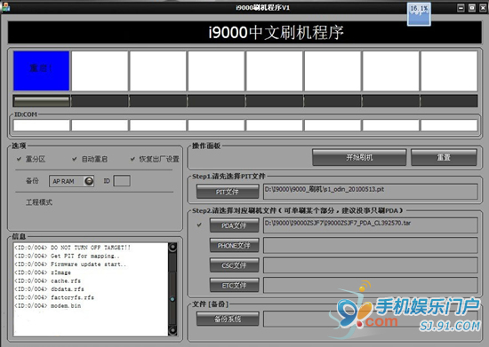The width and height of the screenshot is (489, 347).
Task: Click the 'Firmware update start..' log line
Action: click(x=70, y=264)
